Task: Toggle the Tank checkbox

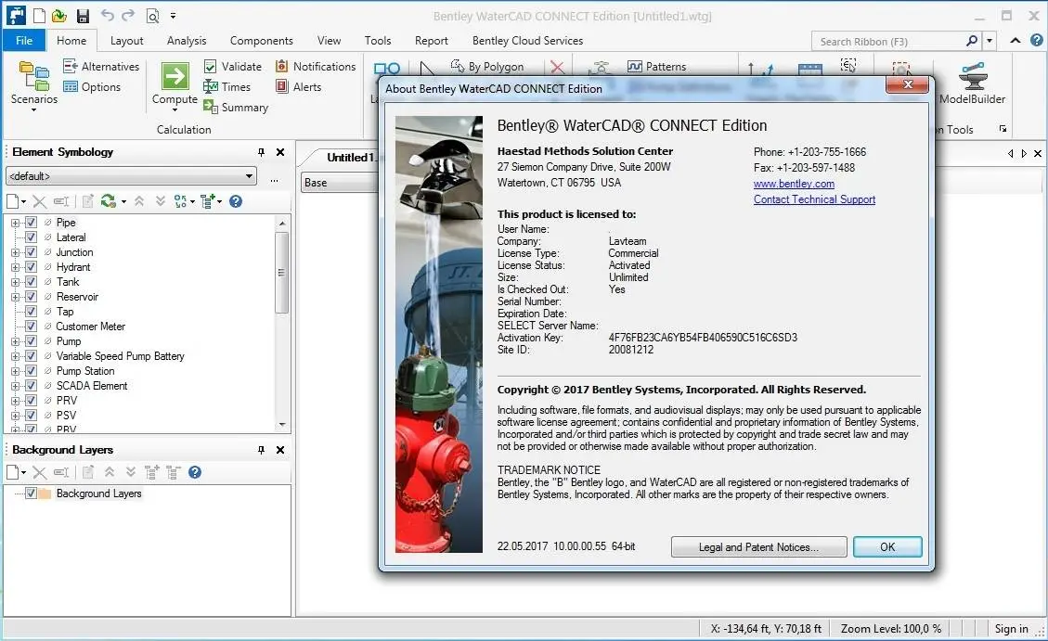Action: 31,282
